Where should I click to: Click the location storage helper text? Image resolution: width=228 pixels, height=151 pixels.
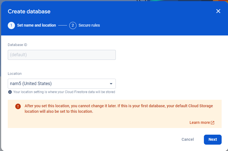(64, 92)
